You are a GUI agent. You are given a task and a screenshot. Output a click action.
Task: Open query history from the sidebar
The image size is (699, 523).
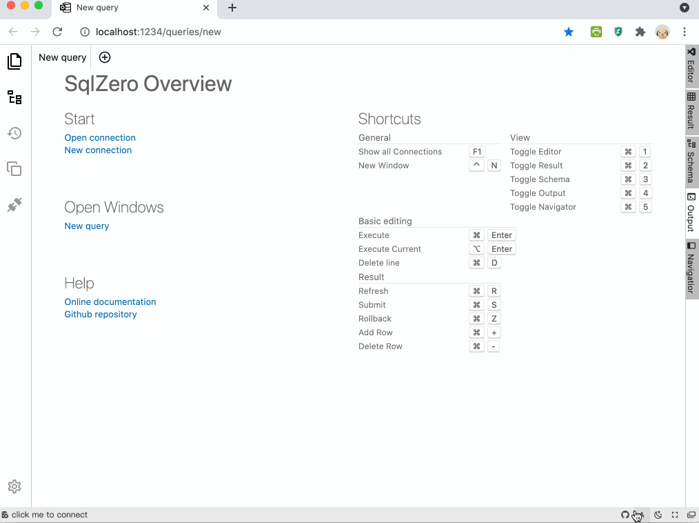point(14,133)
